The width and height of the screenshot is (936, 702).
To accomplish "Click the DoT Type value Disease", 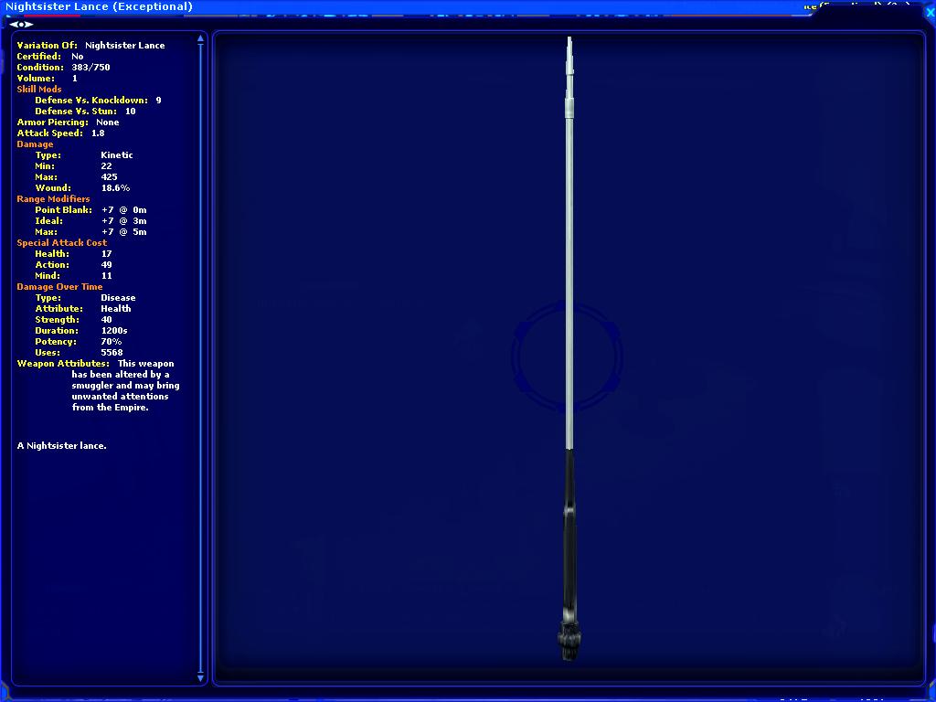I will click(x=118, y=298).
